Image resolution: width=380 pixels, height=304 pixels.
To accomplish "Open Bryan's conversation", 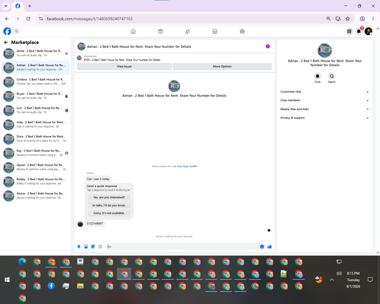I will [x=36, y=96].
